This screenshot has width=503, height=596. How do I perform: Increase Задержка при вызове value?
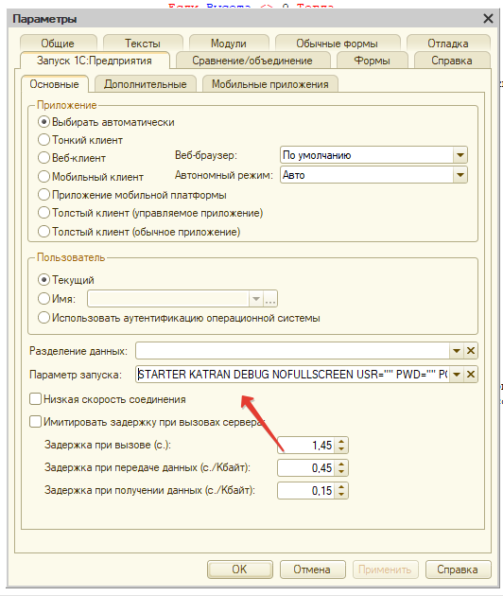click(x=341, y=442)
